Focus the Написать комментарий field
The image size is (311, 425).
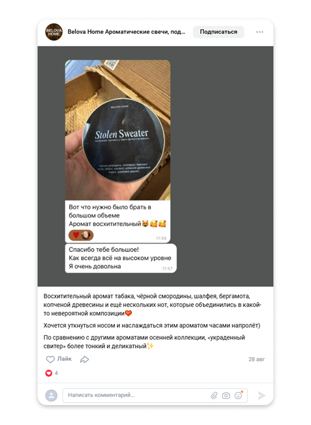pos(155,396)
